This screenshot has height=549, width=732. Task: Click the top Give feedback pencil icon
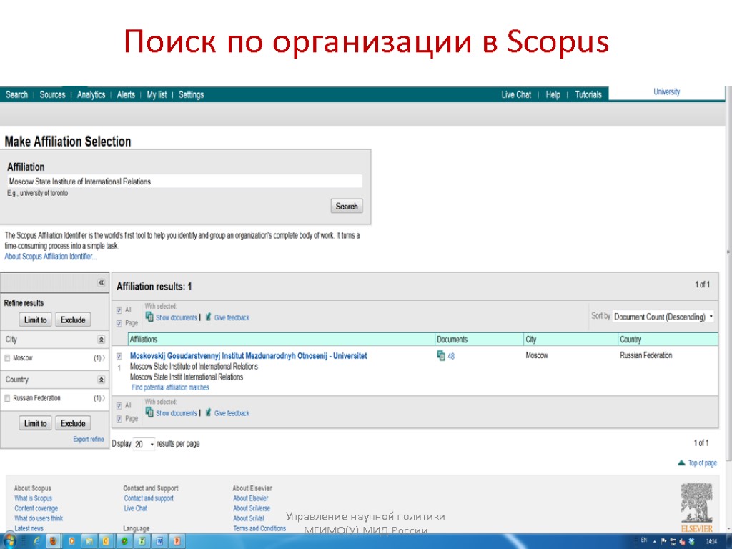tap(208, 317)
